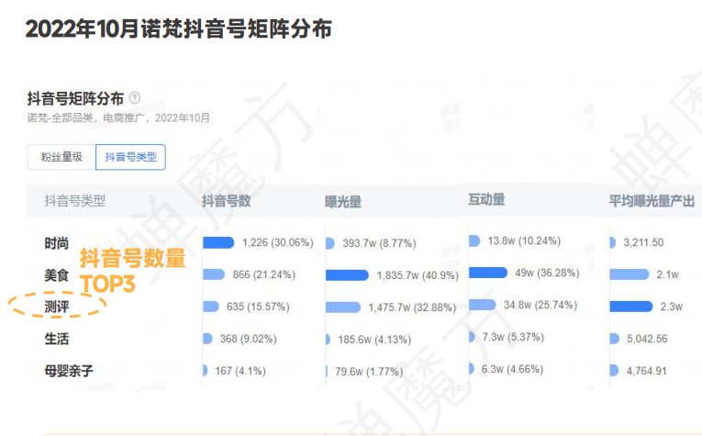Click the circled 测评 category label
702x436 pixels.
click(56, 307)
